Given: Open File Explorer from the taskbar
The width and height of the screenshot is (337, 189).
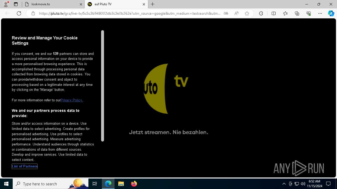Looking at the screenshot, I should [121, 184].
